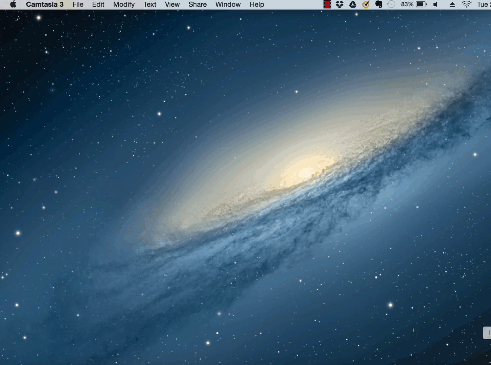Open the Window menu
The image size is (491, 365).
pos(228,4)
